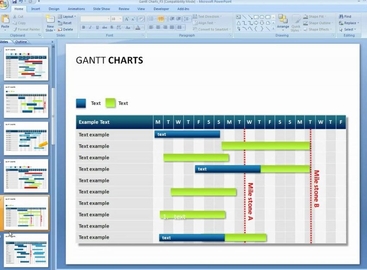The width and height of the screenshot is (367, 270).
Task: Select the Rectangle shape
Action: [x=256, y=17]
